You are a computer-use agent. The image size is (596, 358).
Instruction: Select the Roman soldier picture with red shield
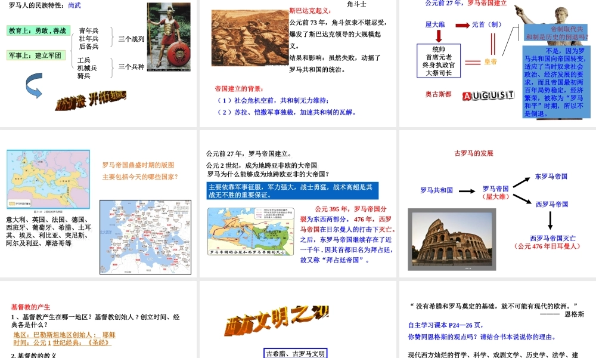point(169,36)
